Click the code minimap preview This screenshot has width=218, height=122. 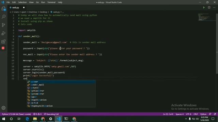(x=204, y=17)
